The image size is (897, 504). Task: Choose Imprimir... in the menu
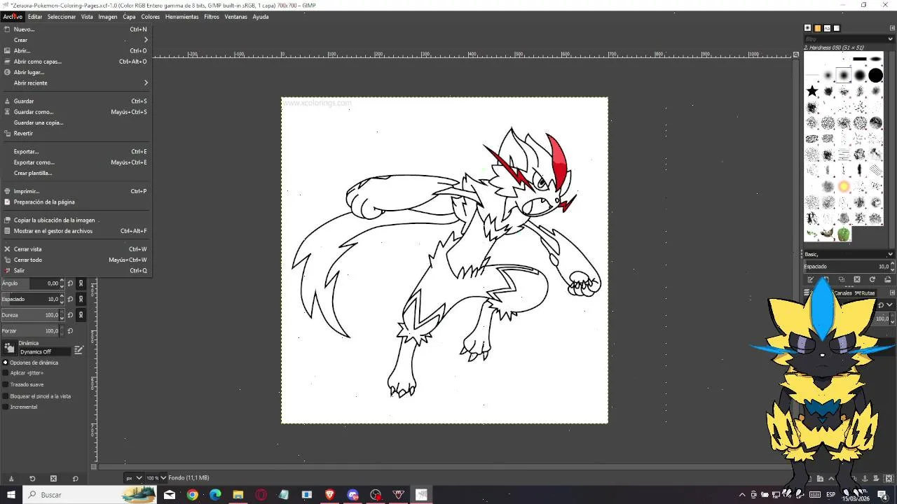click(x=76, y=191)
